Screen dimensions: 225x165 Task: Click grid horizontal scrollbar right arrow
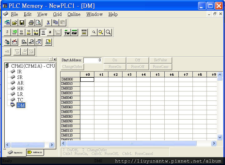[214, 143]
